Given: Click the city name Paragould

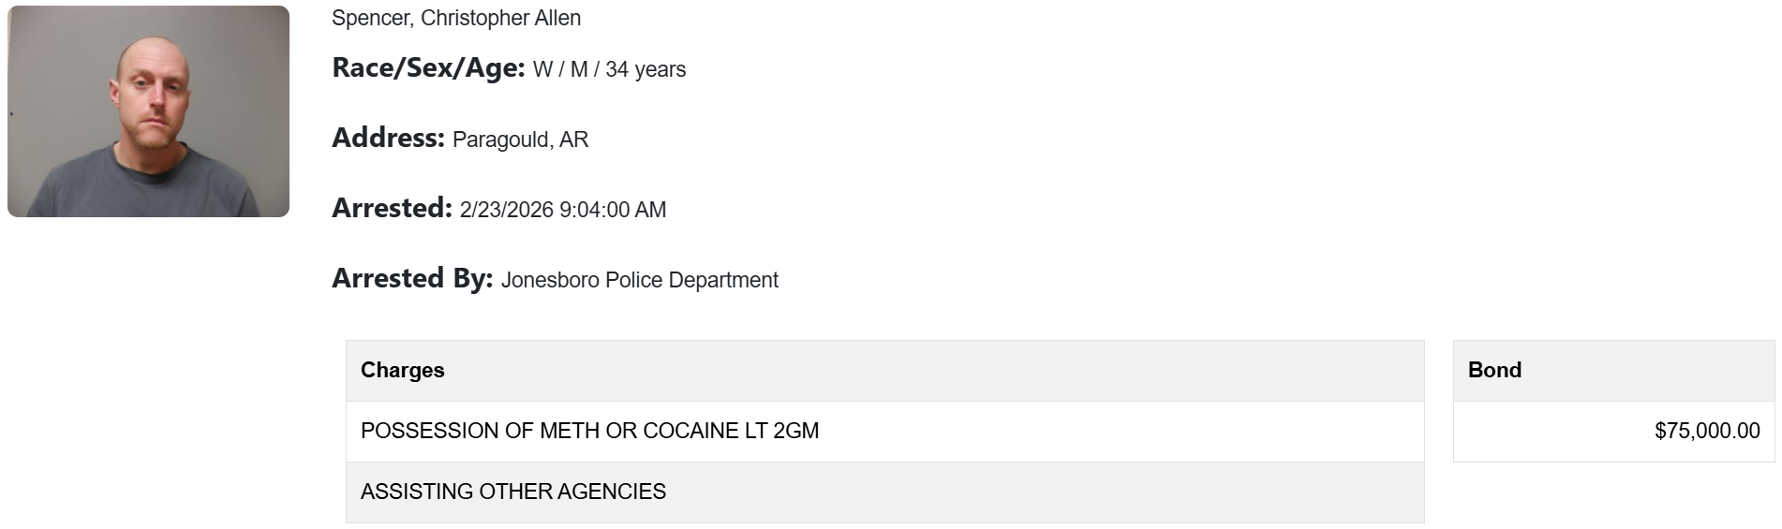Looking at the screenshot, I should point(500,140).
